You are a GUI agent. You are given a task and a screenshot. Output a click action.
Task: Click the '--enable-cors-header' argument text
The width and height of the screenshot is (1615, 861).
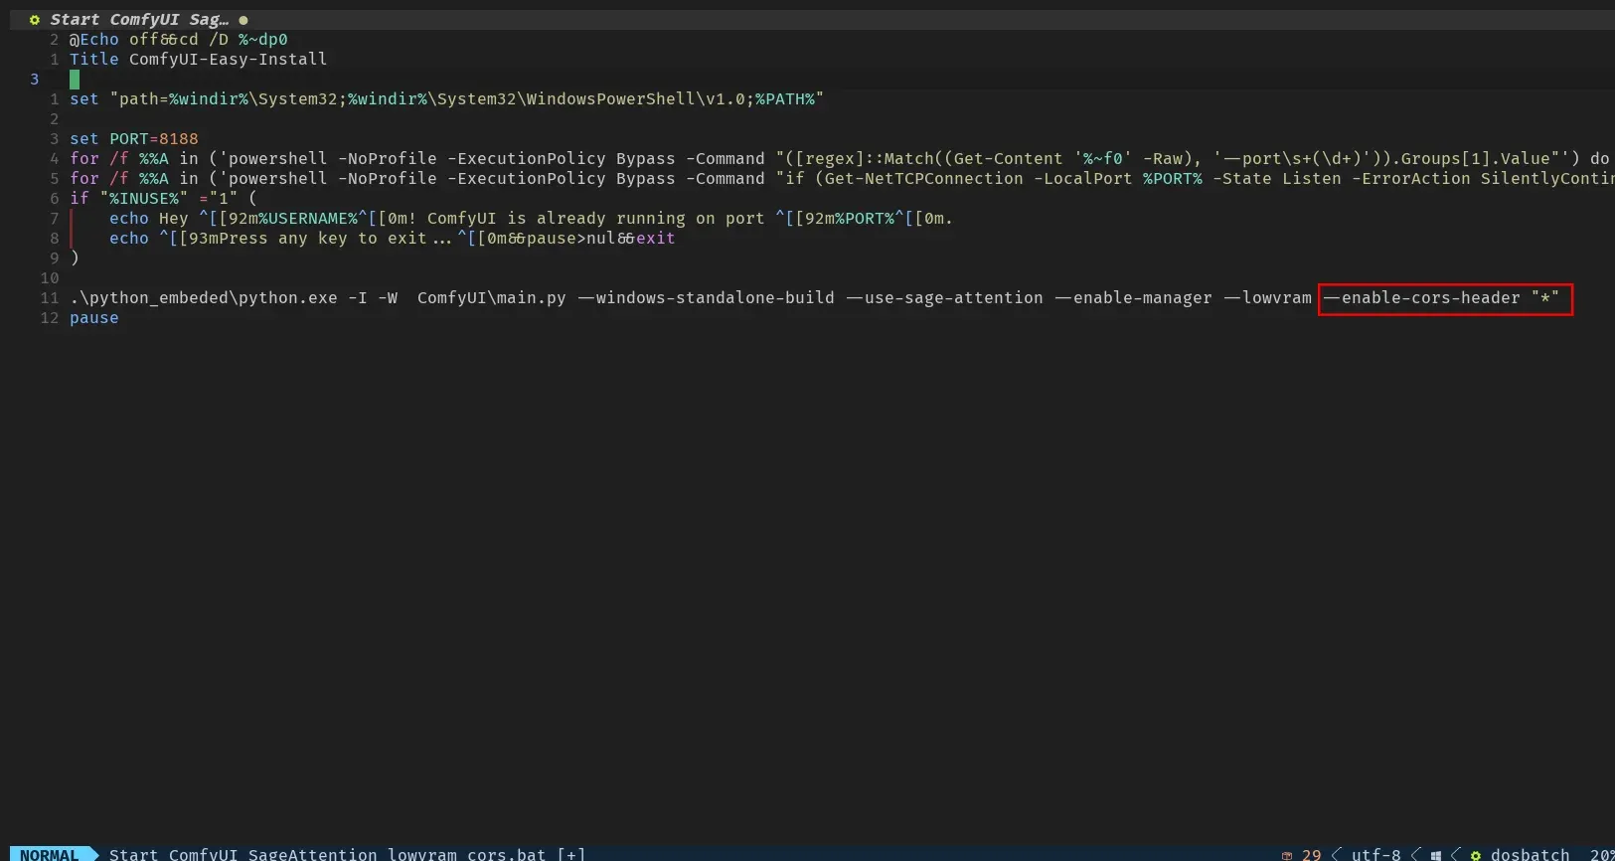1421,298
